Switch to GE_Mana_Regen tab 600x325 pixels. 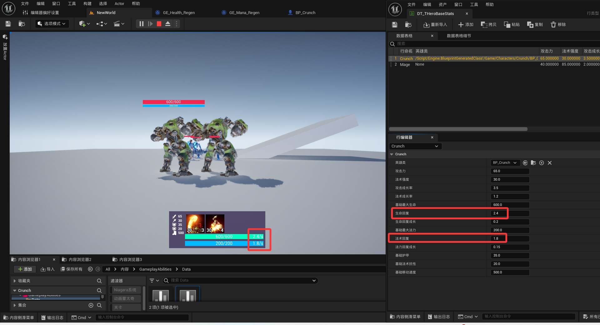click(244, 13)
